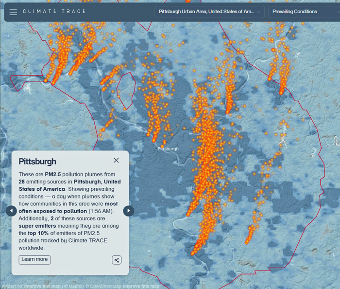The width and height of the screenshot is (340, 289).
Task: Open the Prevailing Conditions dropdown
Action: [x=301, y=12]
